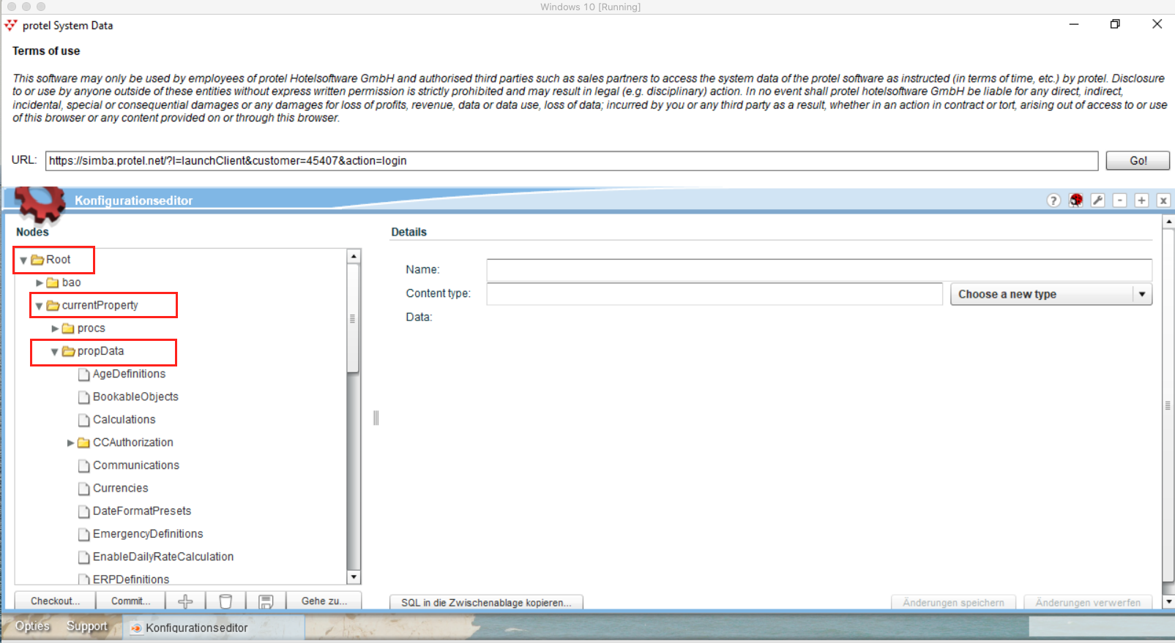
Task: Click the Nodes tree scrollbar thumb
Action: (354, 318)
